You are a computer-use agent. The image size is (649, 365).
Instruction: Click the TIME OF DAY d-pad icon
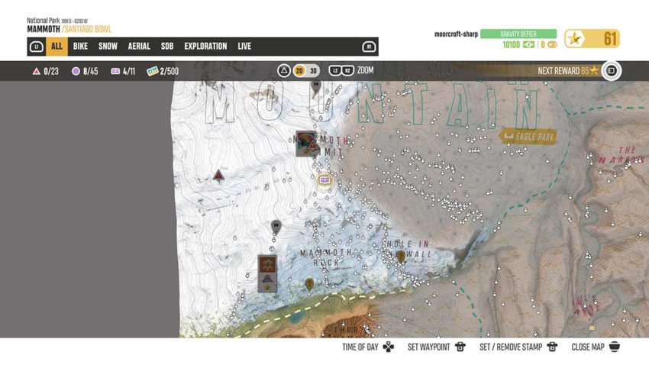click(388, 347)
